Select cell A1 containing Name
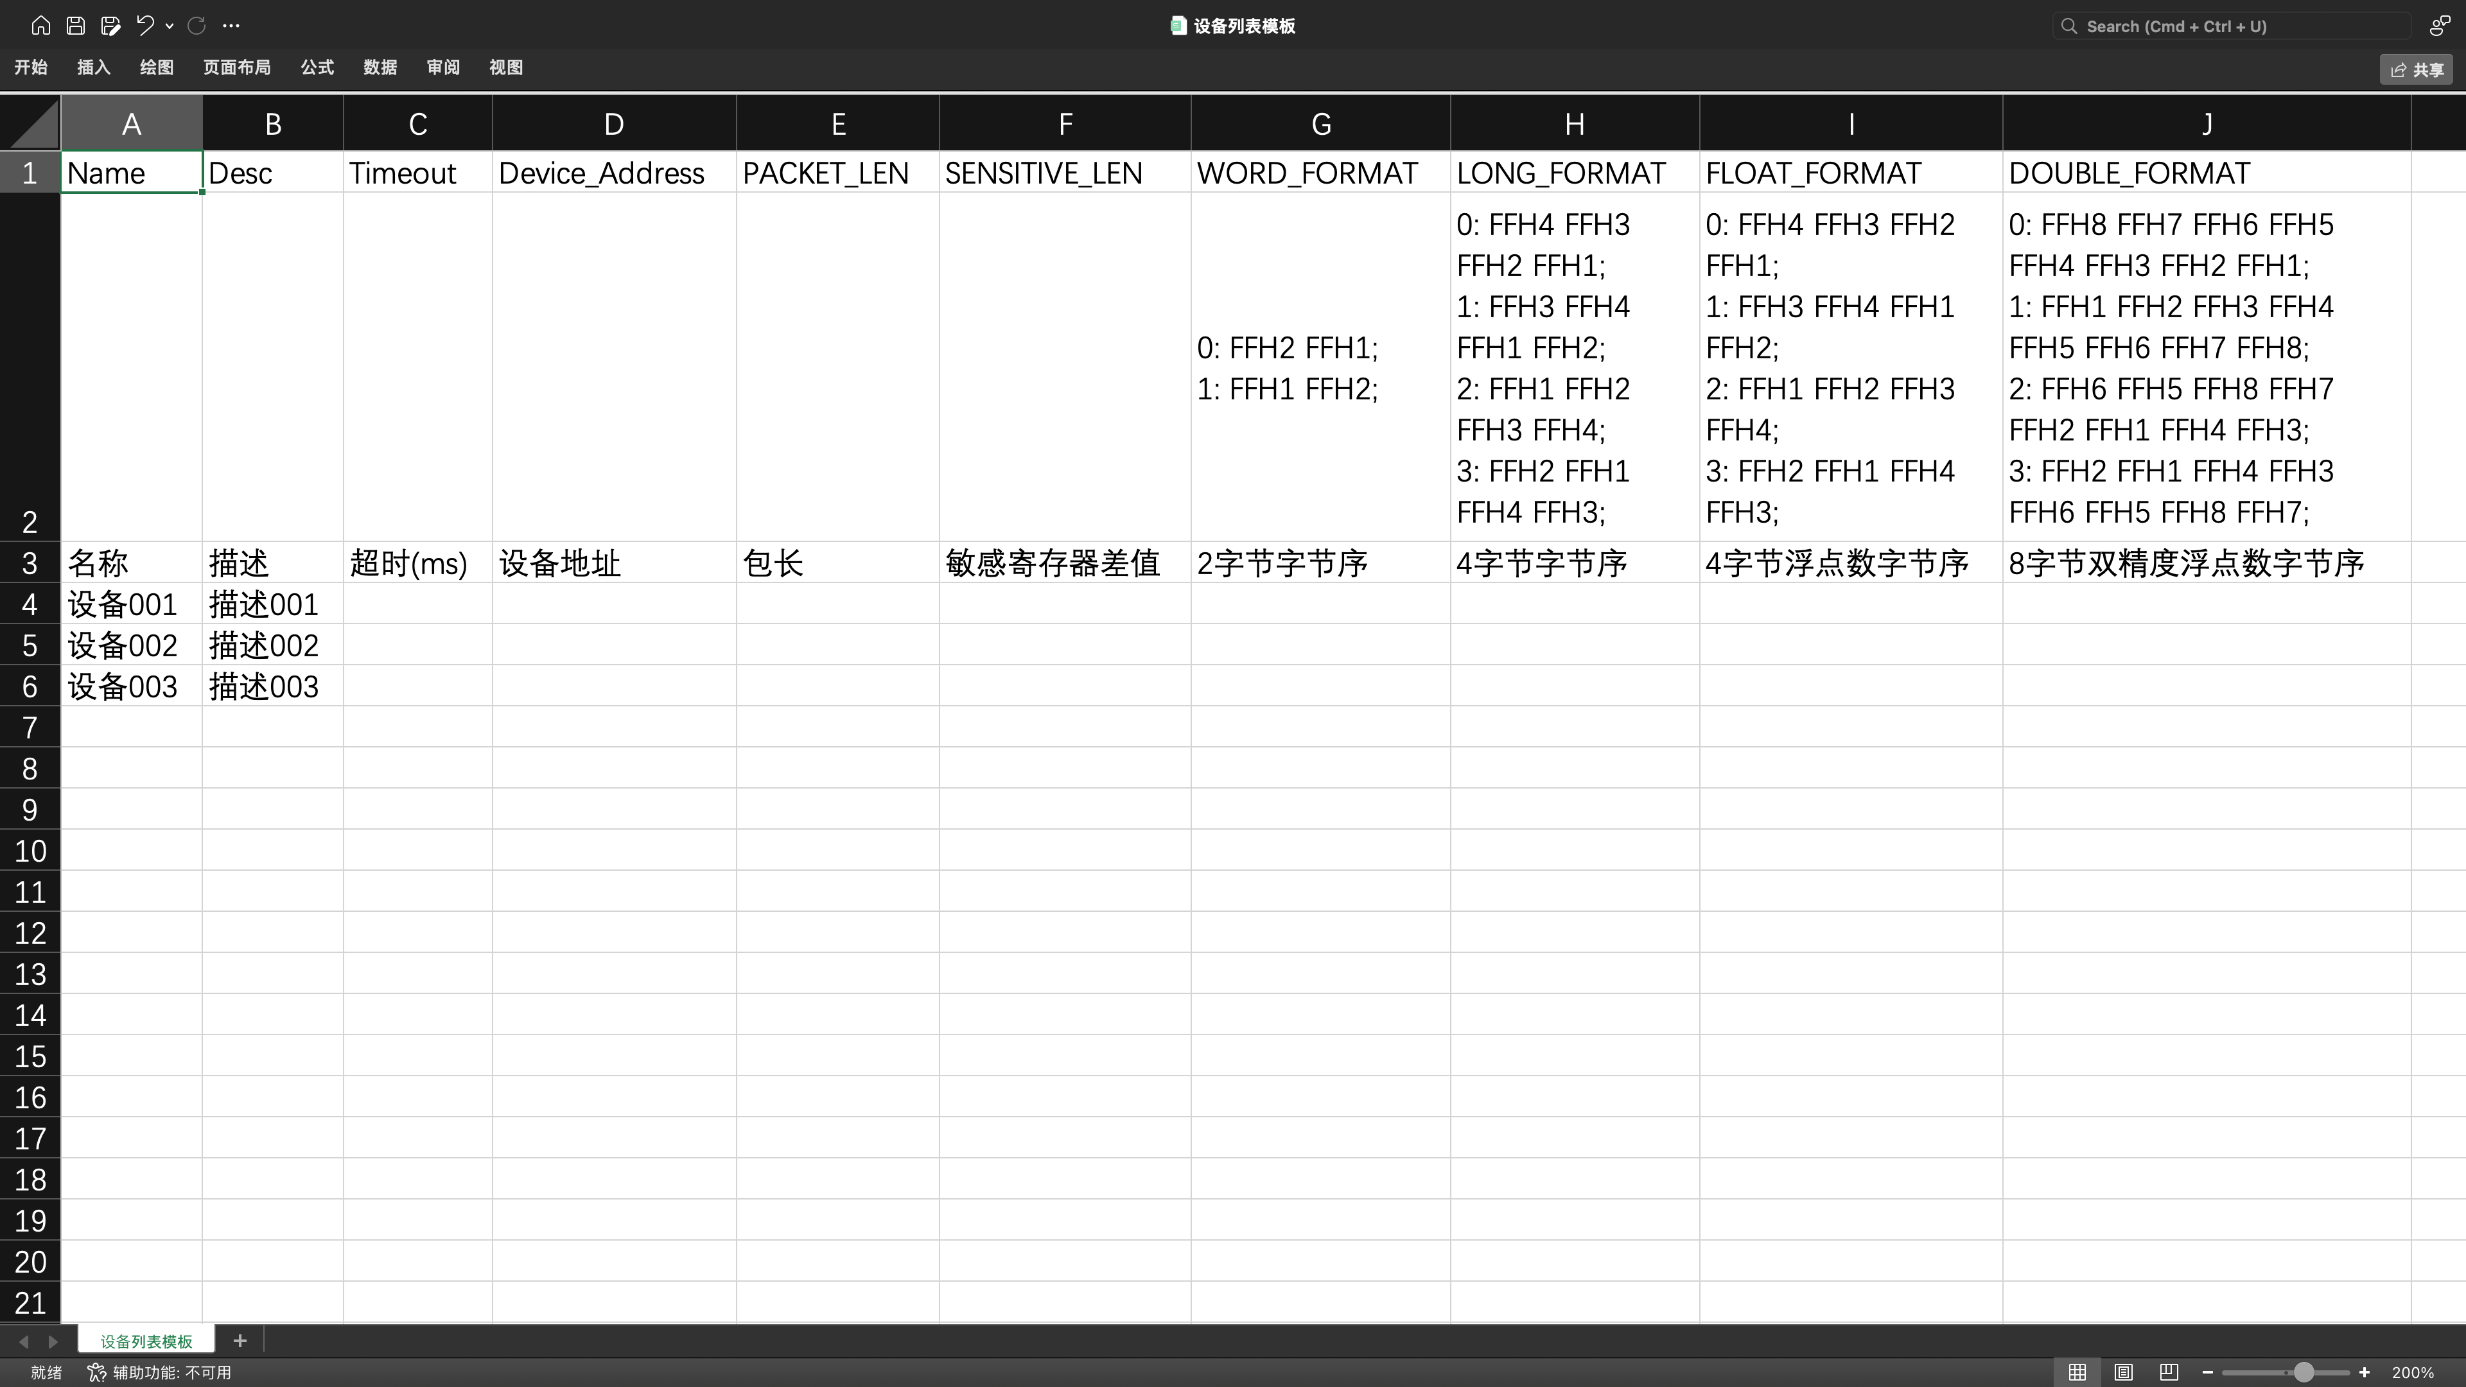Screen dimensions: 2466x1387 pos(131,172)
